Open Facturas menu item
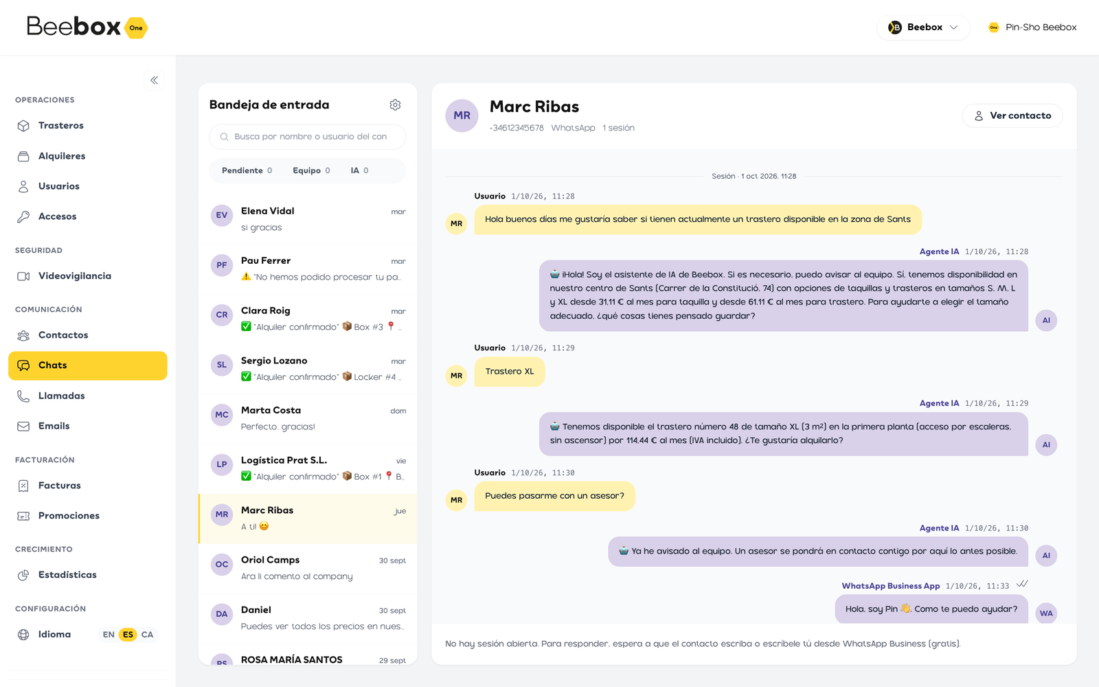This screenshot has height=687, width=1099. click(x=87, y=486)
